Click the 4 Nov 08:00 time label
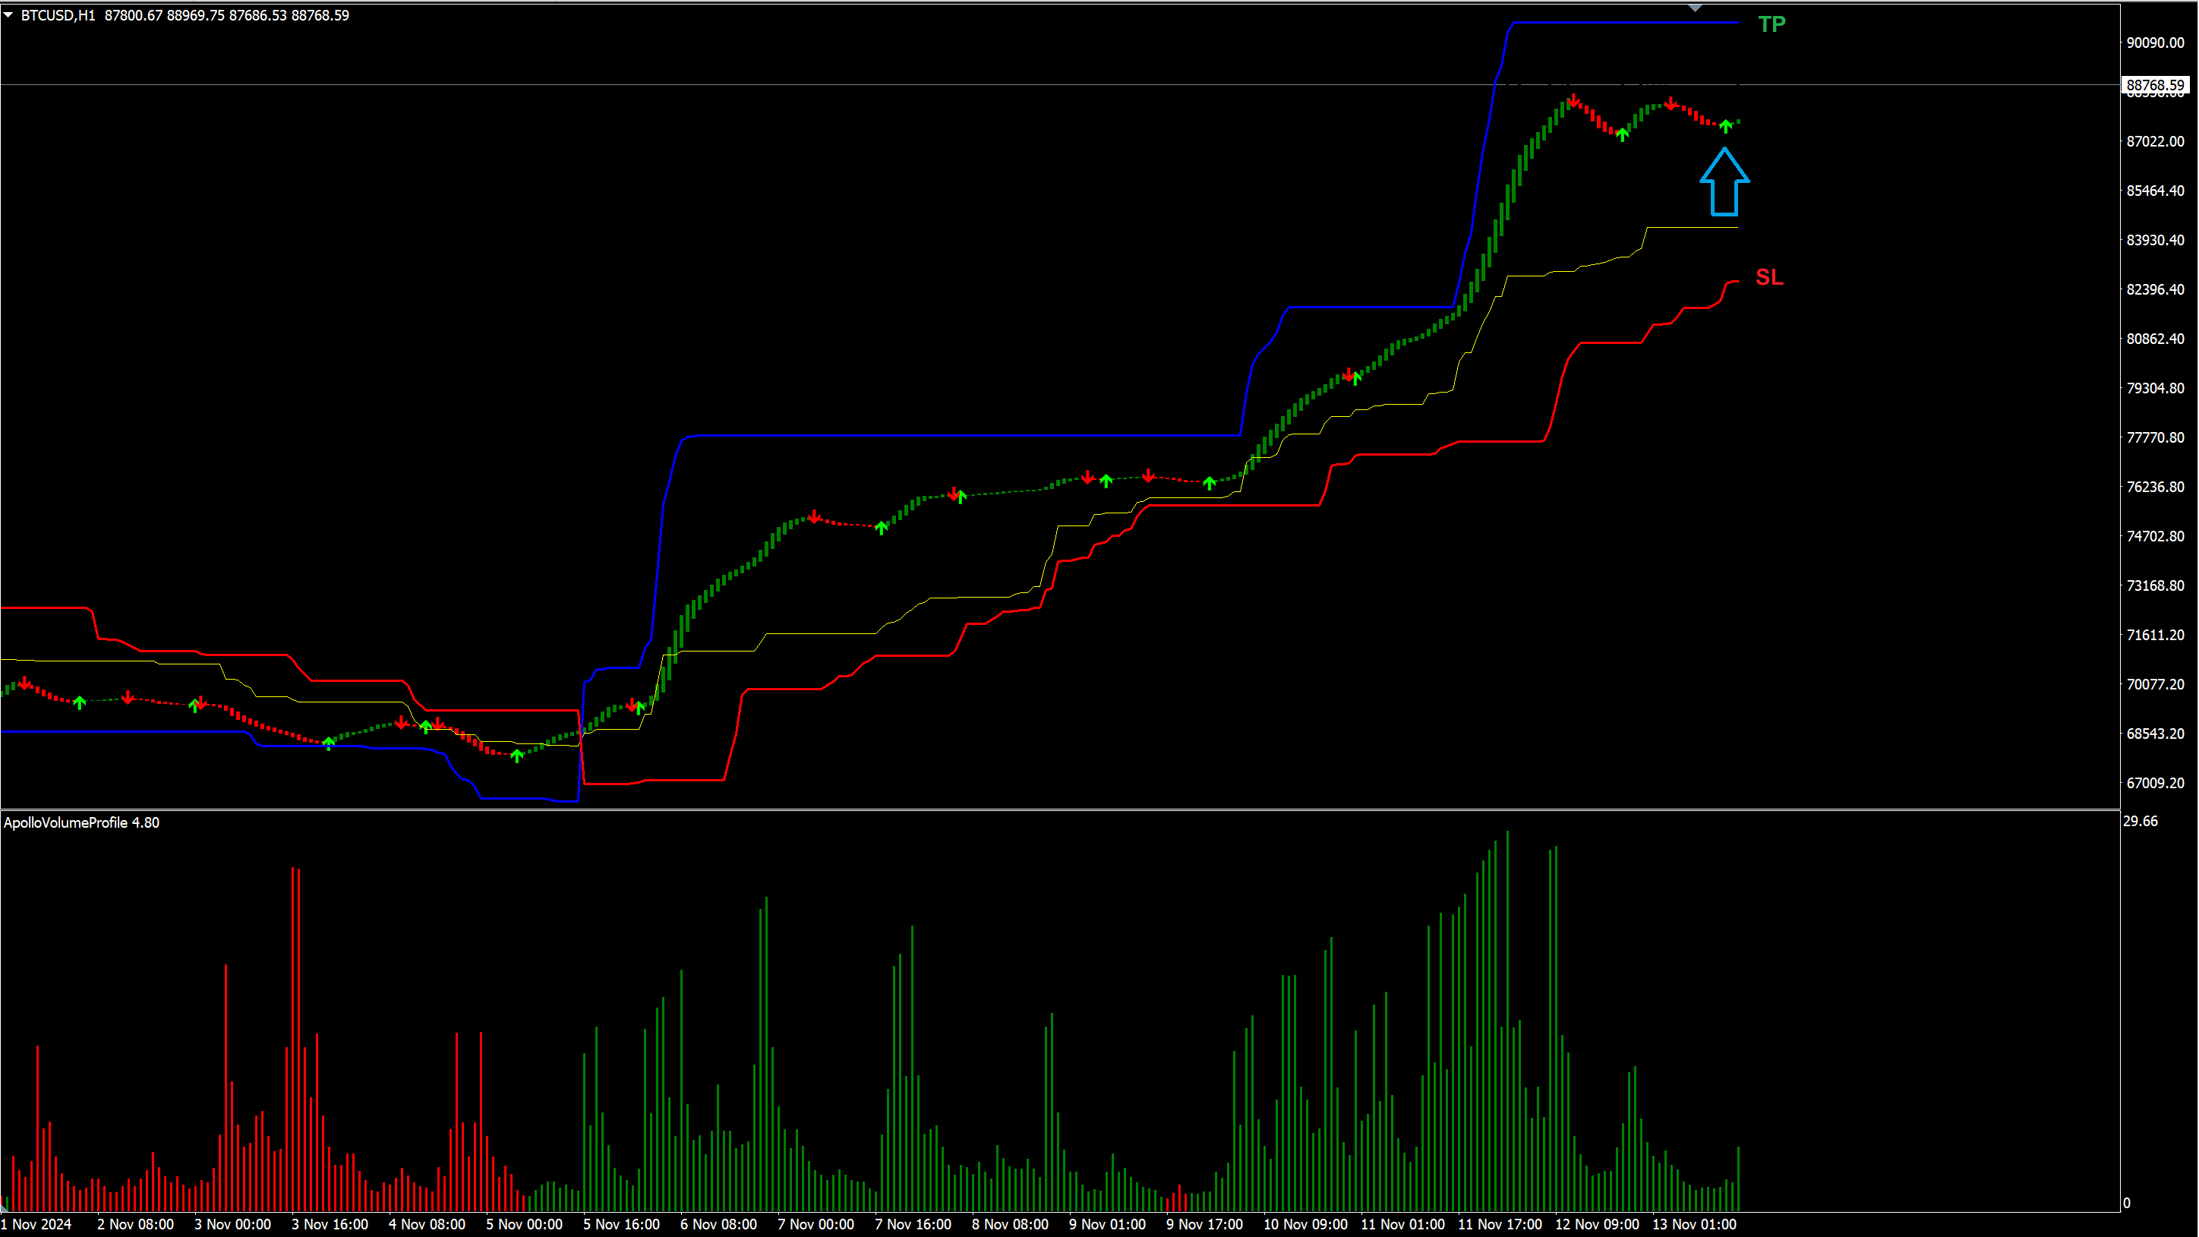Viewport: 2199px width, 1237px height. tap(427, 1224)
